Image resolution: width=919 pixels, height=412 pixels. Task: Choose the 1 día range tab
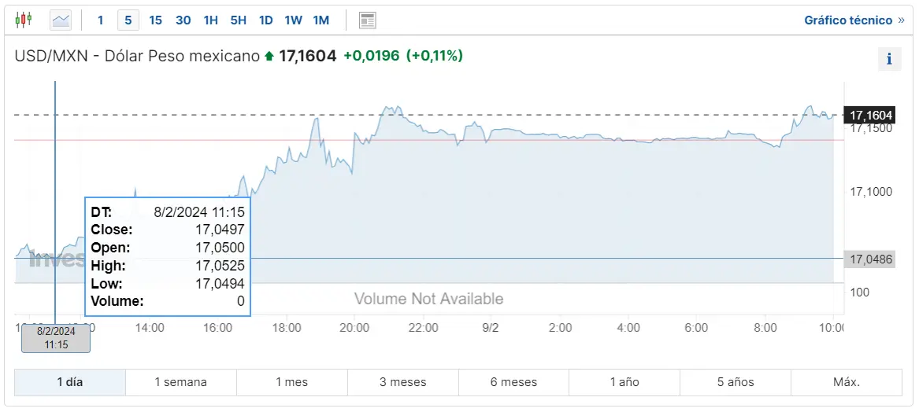[x=70, y=383]
